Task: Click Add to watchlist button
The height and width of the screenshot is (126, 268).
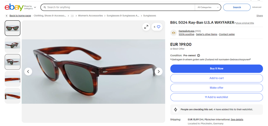Action: click(x=217, y=97)
